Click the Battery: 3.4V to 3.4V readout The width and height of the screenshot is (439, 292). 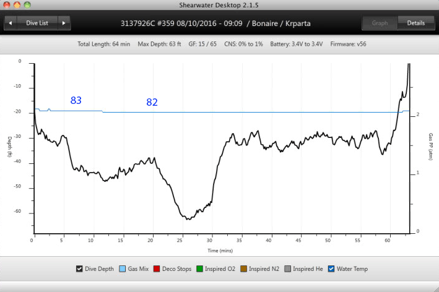pyautogui.click(x=297, y=45)
